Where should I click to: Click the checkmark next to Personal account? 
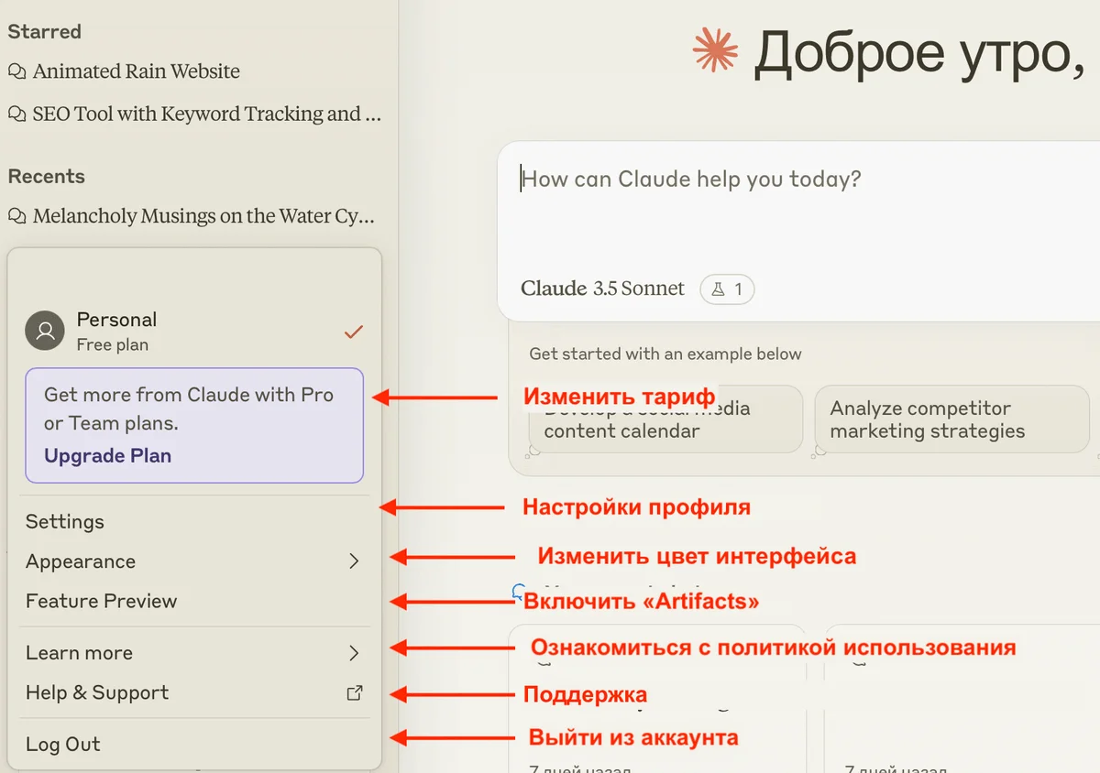tap(354, 332)
